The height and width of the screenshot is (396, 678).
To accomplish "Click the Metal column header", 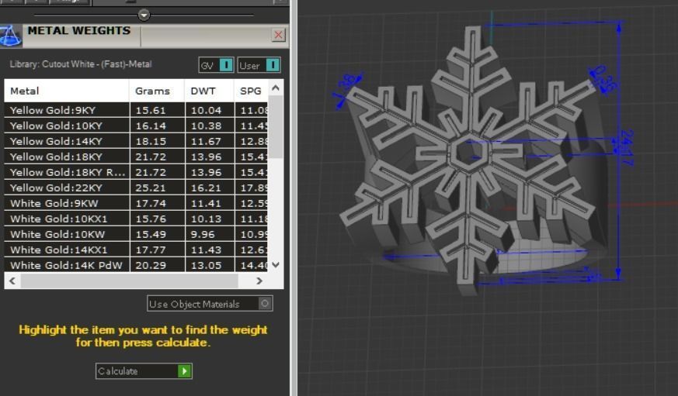I will click(67, 91).
